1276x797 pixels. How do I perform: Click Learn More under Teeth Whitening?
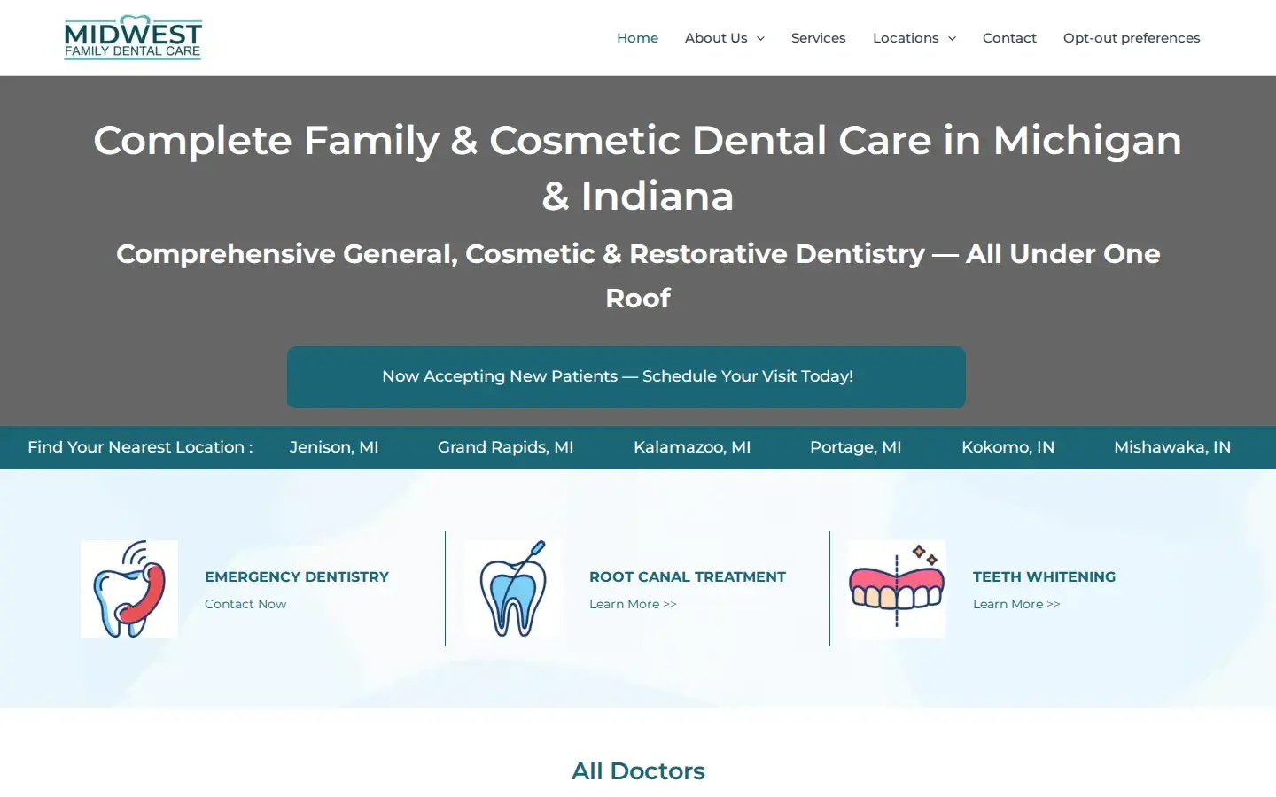(x=1016, y=604)
